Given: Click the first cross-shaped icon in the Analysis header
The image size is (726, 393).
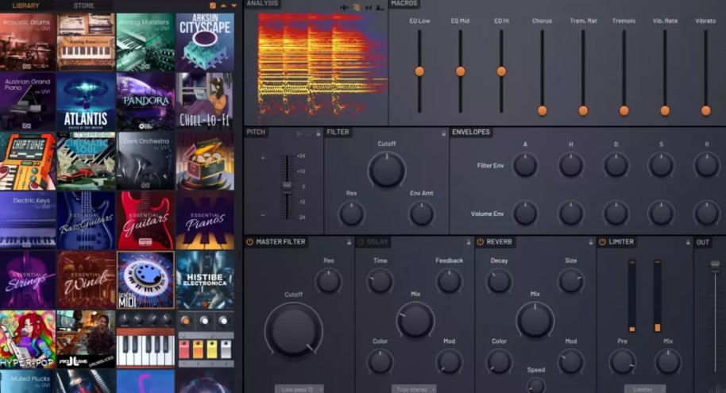Looking at the screenshot, I should 344,7.
